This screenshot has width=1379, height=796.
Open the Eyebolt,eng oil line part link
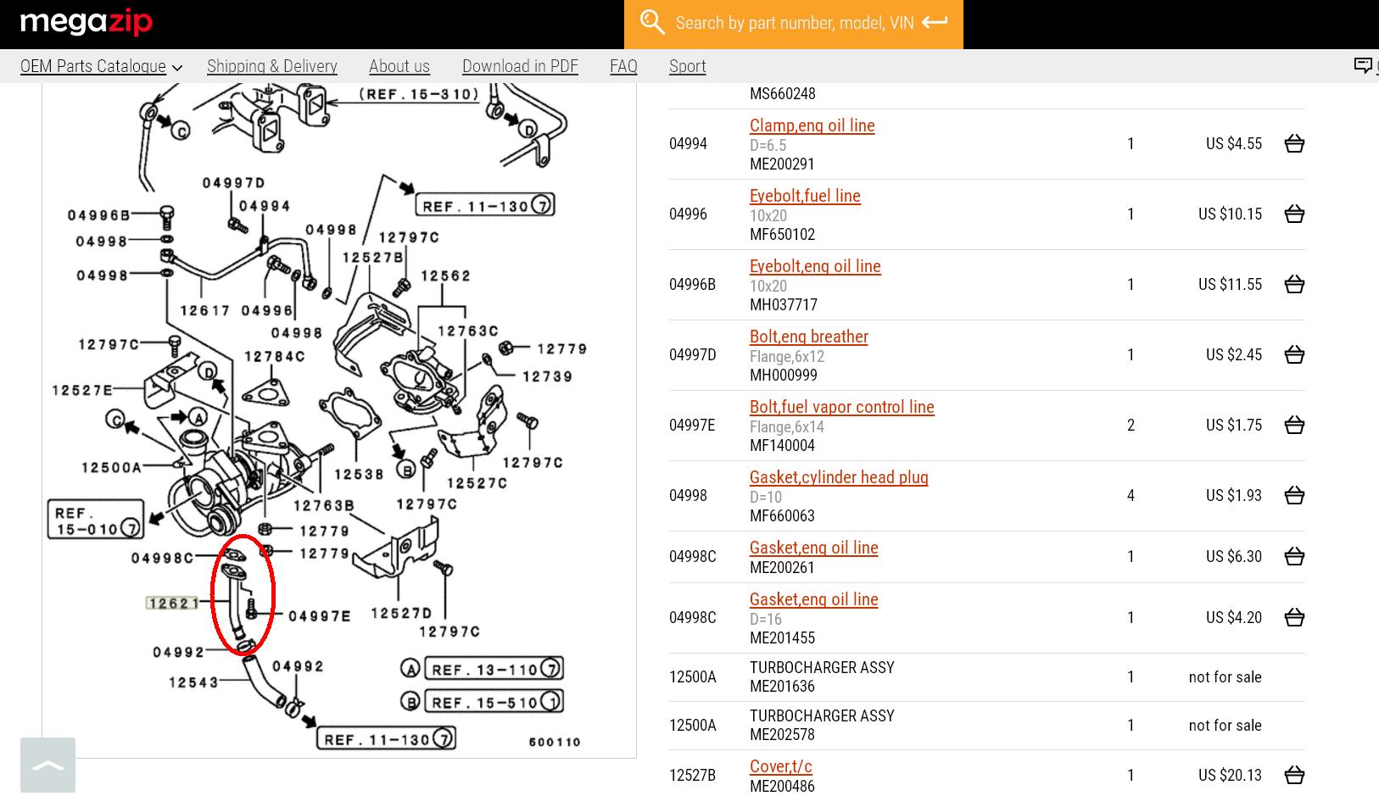coord(814,266)
